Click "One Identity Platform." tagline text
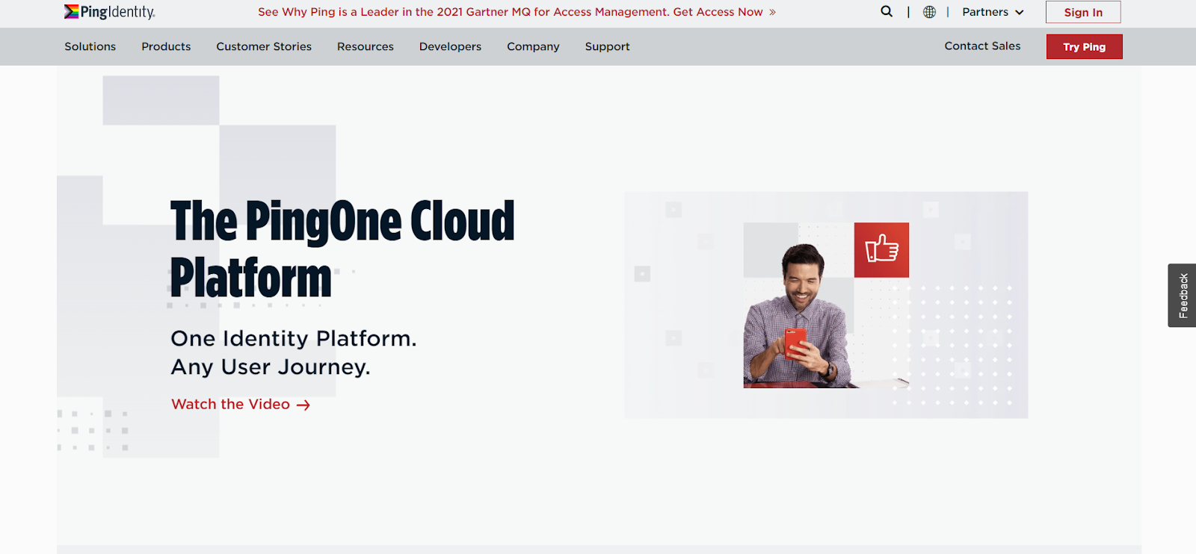 293,339
